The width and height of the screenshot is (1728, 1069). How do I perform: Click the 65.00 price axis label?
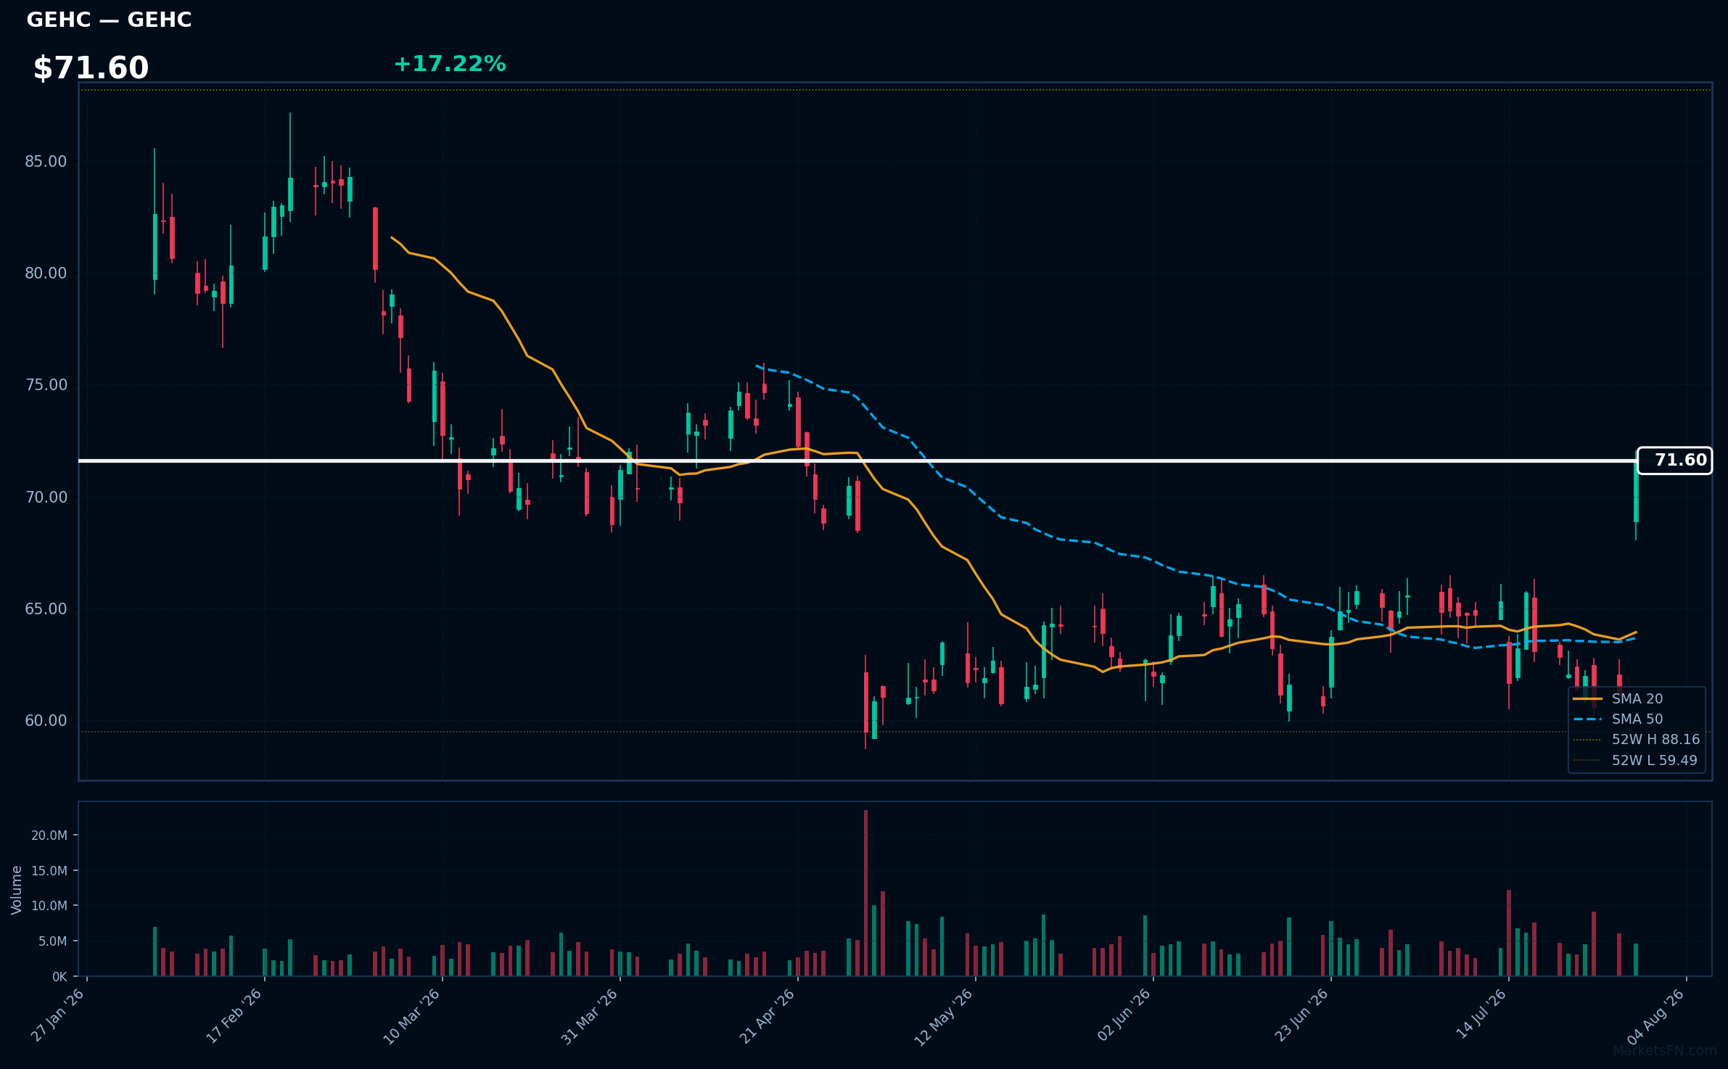[x=46, y=608]
